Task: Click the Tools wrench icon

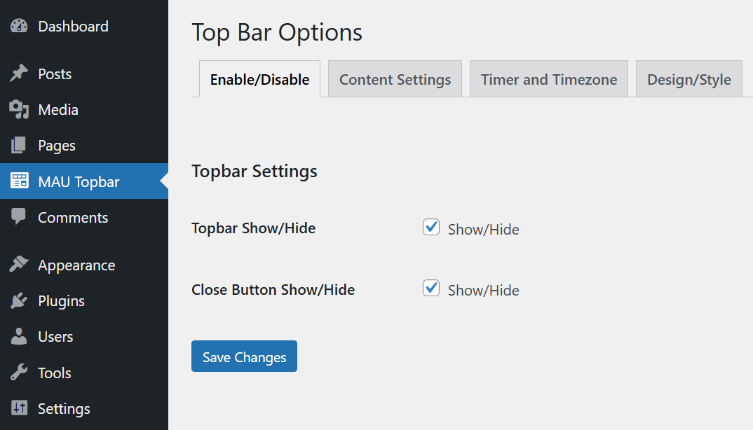Action: click(x=19, y=373)
